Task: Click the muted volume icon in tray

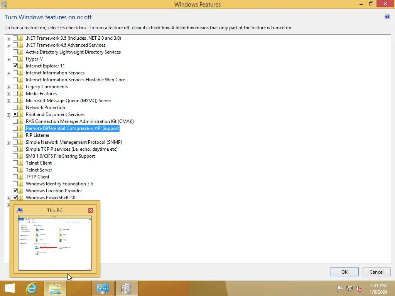Action: pos(359,288)
